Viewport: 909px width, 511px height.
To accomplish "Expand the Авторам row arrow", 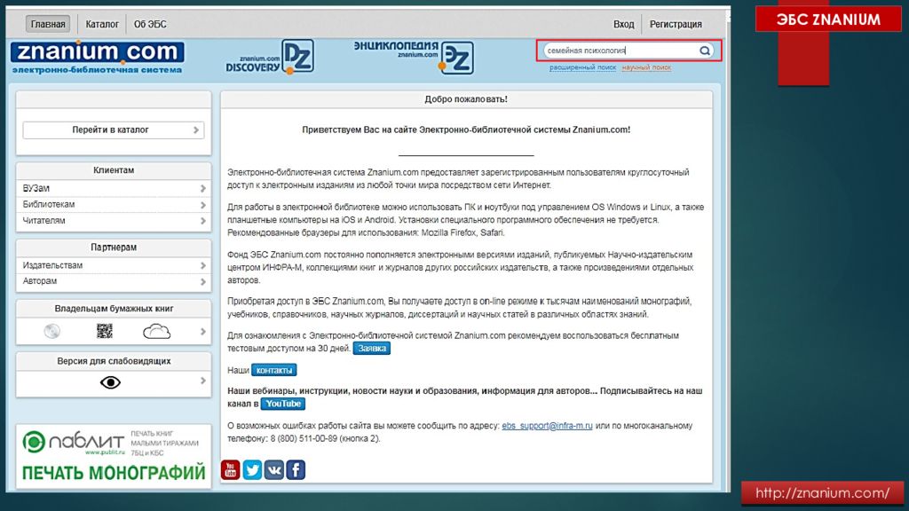I will click(x=203, y=281).
